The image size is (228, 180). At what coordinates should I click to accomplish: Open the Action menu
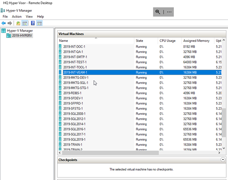(16, 16)
